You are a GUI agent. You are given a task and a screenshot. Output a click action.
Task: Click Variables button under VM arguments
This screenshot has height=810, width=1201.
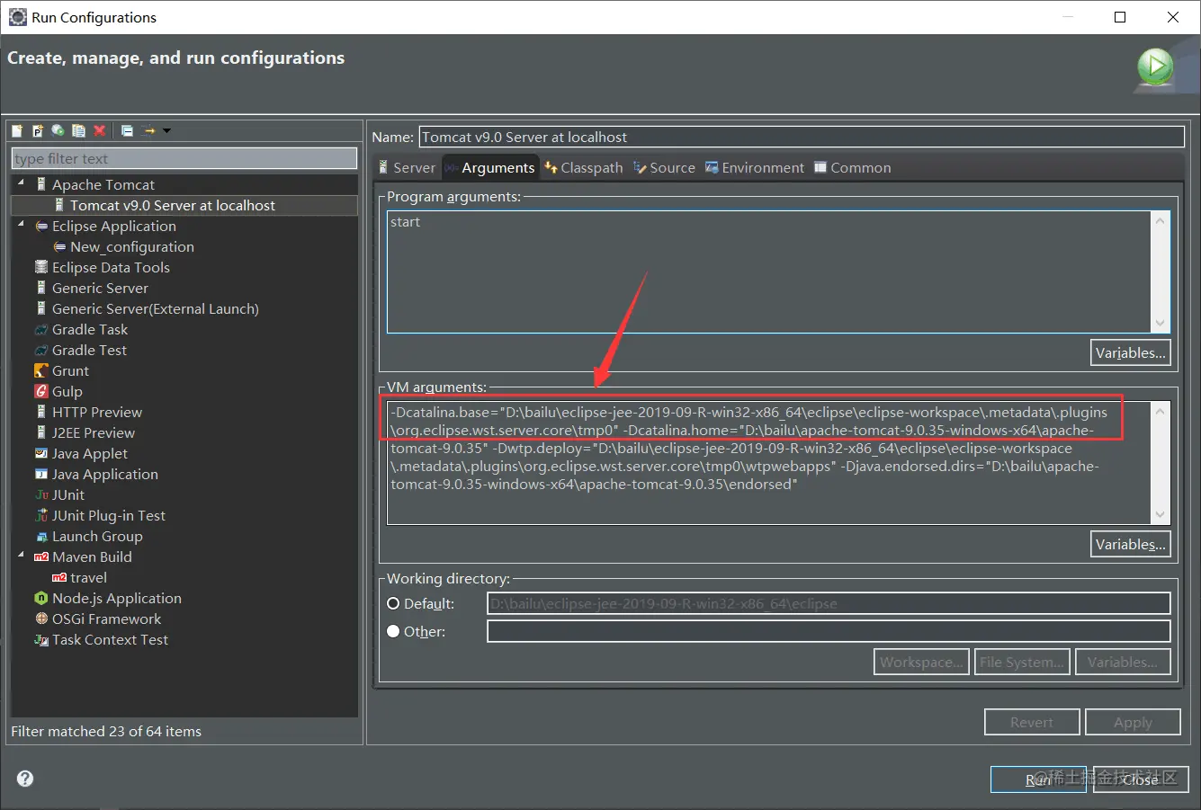coord(1131,544)
